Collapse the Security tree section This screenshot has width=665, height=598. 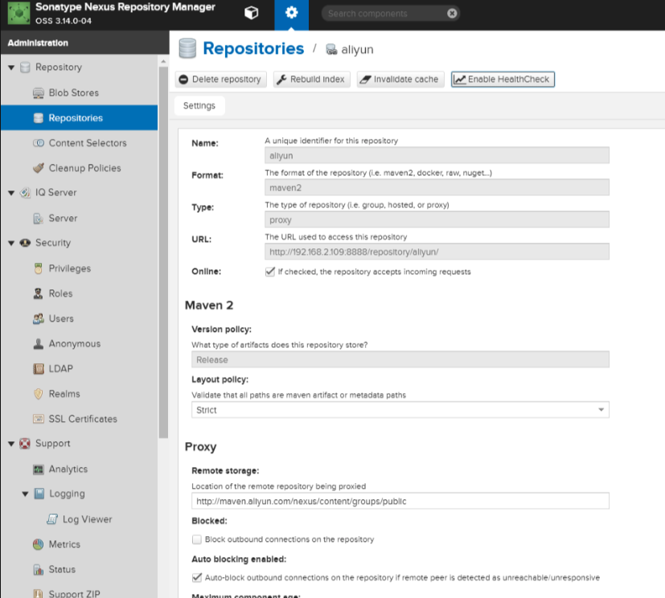coord(11,244)
